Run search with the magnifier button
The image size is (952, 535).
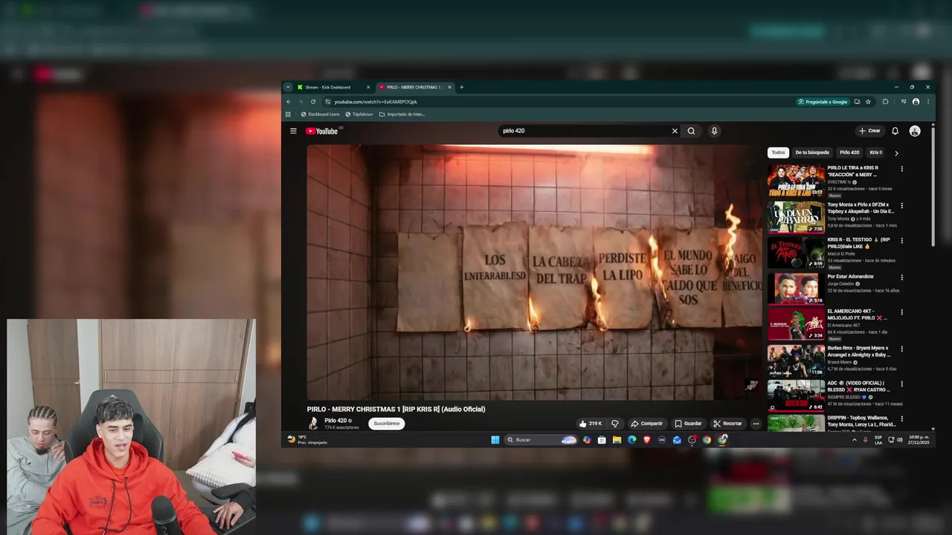(x=691, y=131)
